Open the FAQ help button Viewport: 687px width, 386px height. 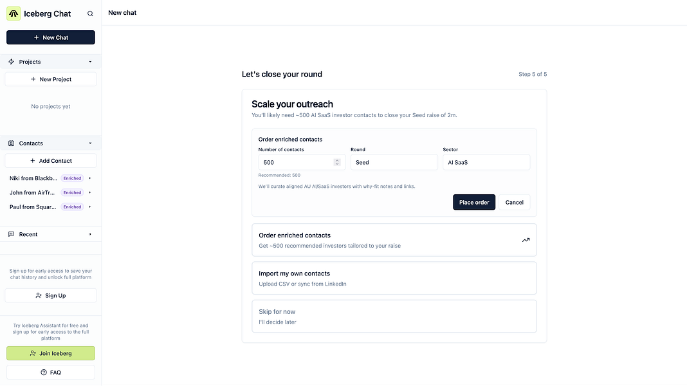[51, 372]
